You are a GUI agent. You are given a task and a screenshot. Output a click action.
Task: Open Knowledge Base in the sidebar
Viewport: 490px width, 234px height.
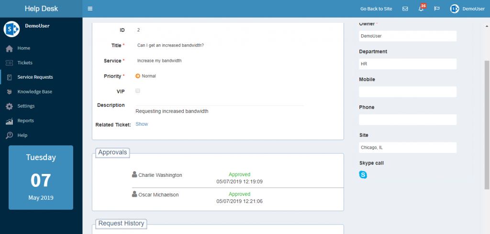(34, 92)
